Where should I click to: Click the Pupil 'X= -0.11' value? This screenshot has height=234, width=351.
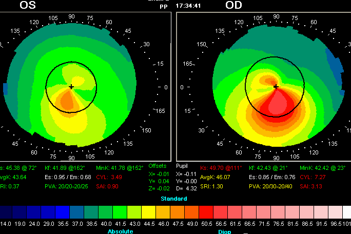pos(186,174)
